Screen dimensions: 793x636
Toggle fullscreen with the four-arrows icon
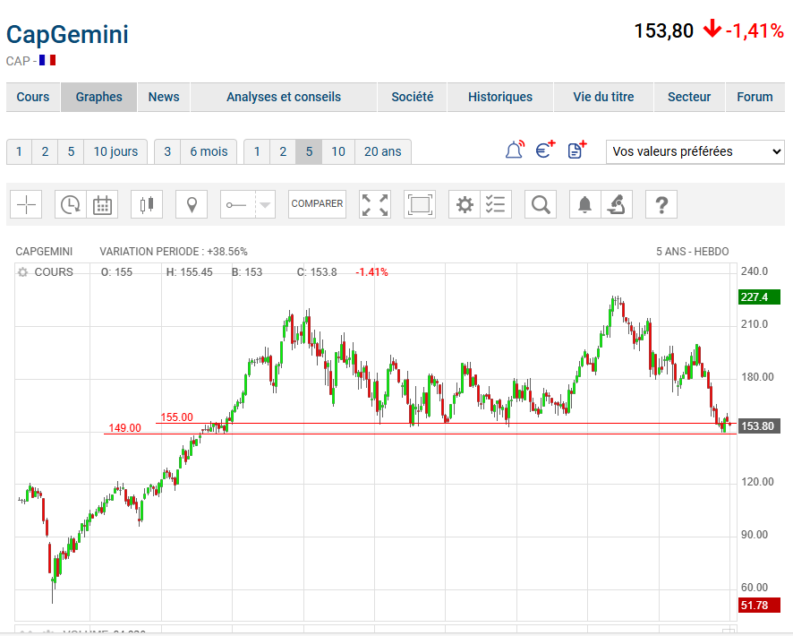pyautogui.click(x=375, y=205)
